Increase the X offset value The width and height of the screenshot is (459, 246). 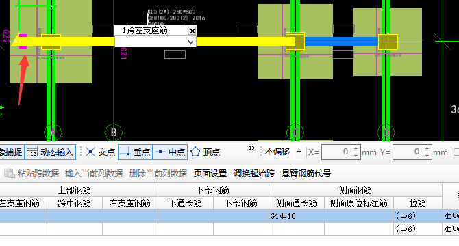click(356, 148)
